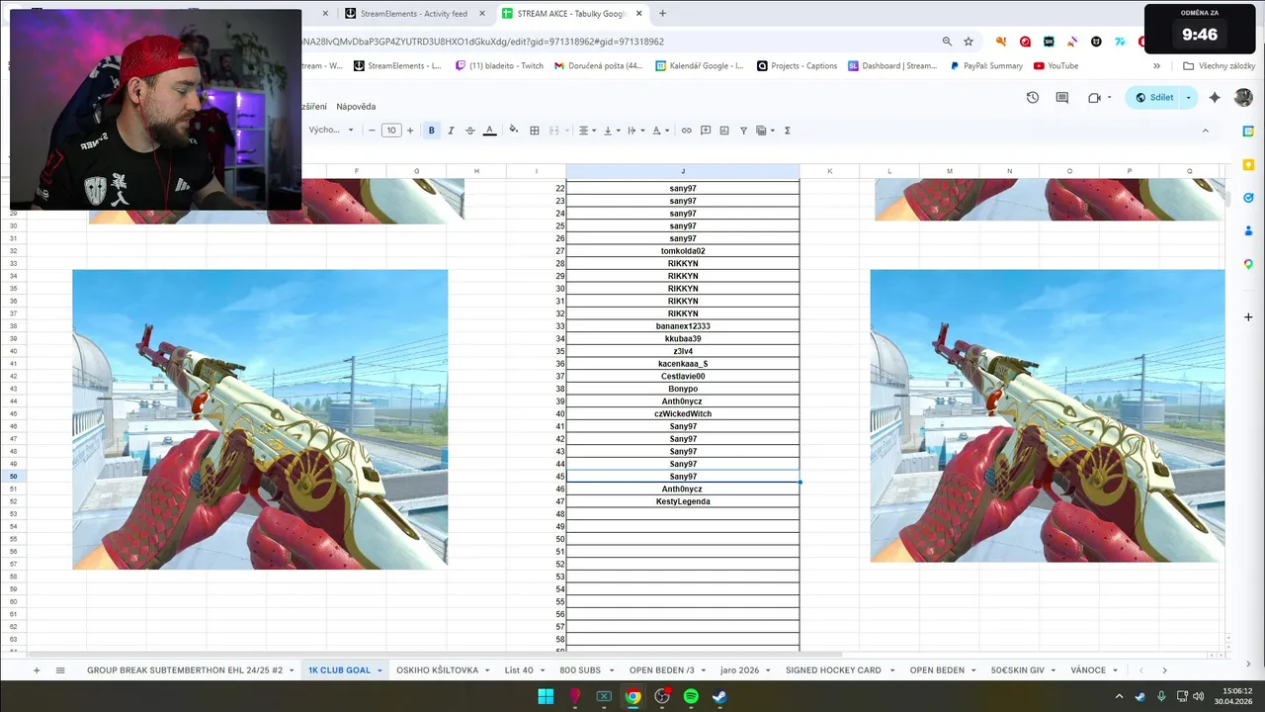
Task: Open Spotify from the taskbar
Action: tap(691, 696)
